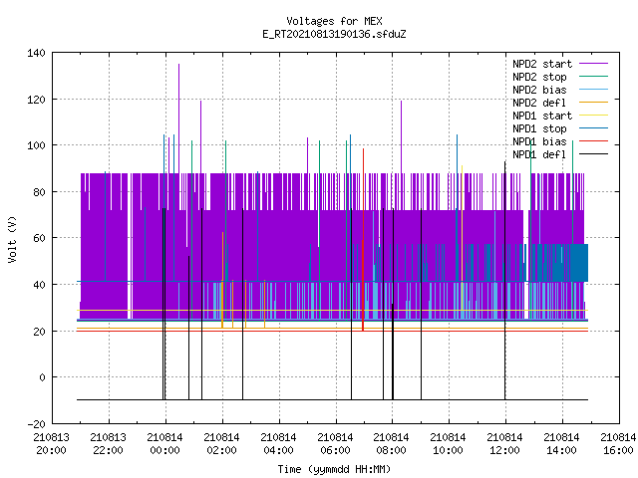Click the chart title 'Voltages for MEX'

[x=334, y=21]
